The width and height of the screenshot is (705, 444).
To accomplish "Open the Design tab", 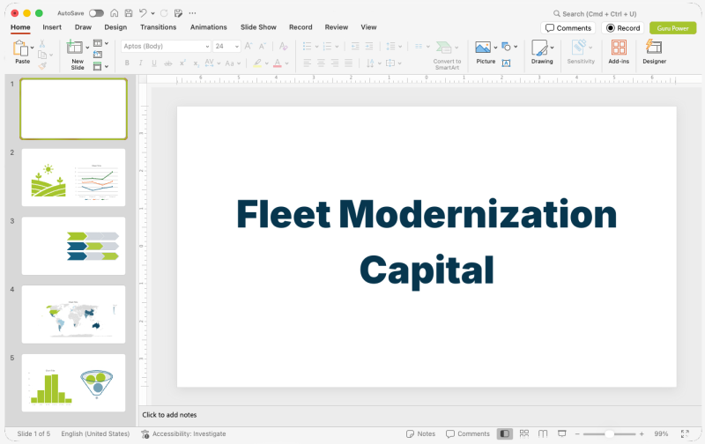I will [115, 27].
